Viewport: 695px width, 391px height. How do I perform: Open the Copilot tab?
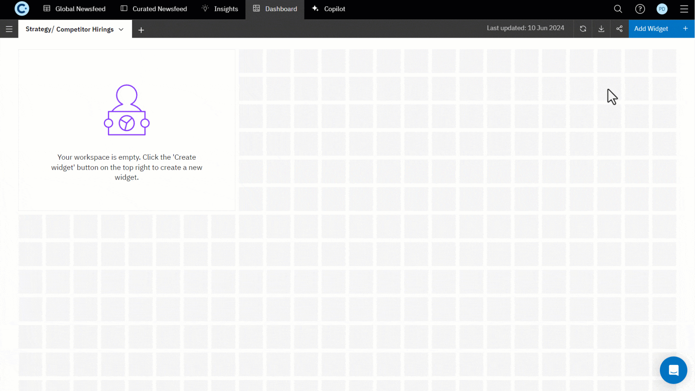point(329,9)
